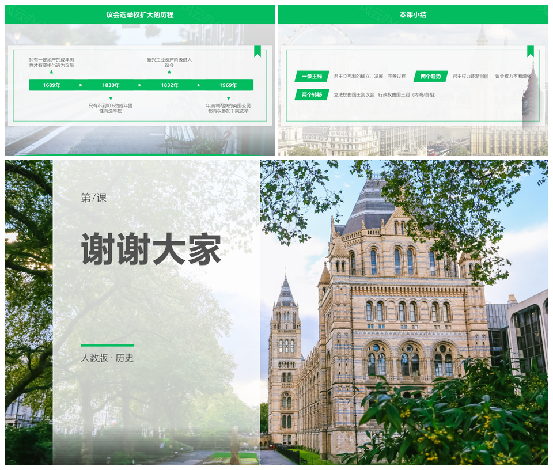Click the museum building photo on the closing slide

(404, 312)
